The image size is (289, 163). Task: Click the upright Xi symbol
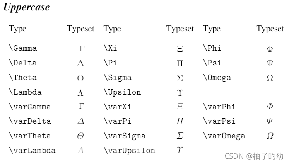coord(180,49)
